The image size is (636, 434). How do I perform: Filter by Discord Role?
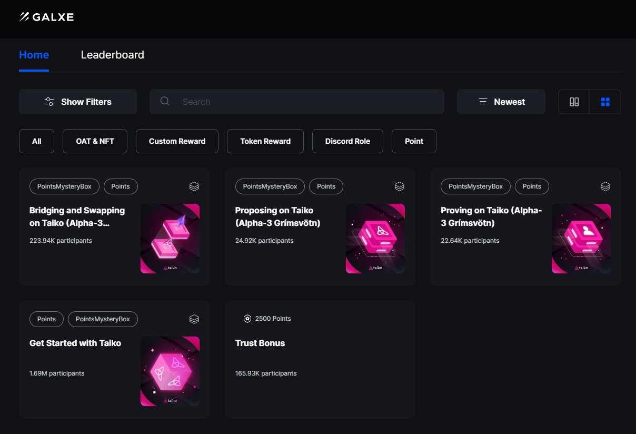tap(347, 141)
